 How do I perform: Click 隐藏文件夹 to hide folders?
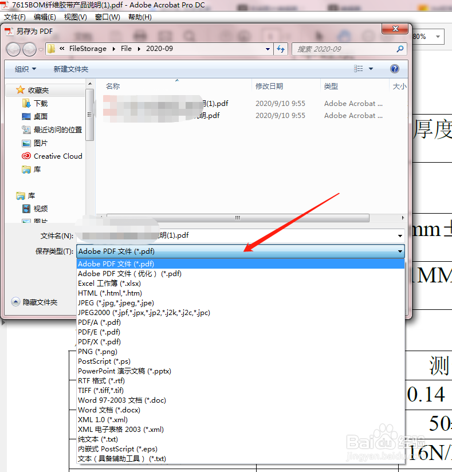click(x=34, y=302)
